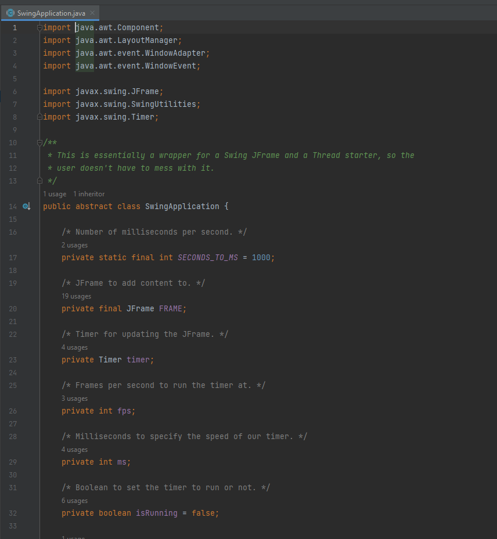Click line number 1 in the gutter

(x=15, y=27)
